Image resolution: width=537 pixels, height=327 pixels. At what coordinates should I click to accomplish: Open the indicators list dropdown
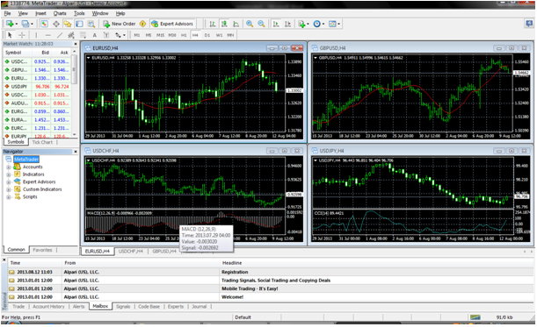pos(308,24)
